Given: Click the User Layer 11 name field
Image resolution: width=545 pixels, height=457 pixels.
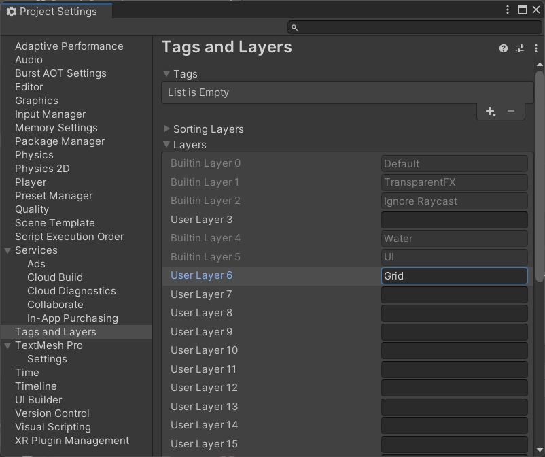Looking at the screenshot, I should click(455, 369).
